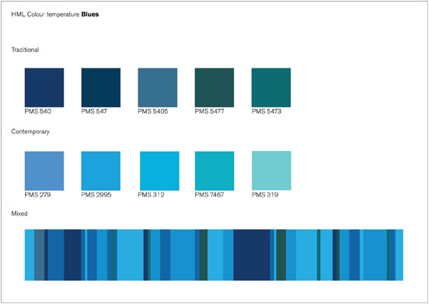Select the PMS 547 dark blue swatch
Image resolution: width=429 pixels, height=304 pixels.
pos(101,88)
